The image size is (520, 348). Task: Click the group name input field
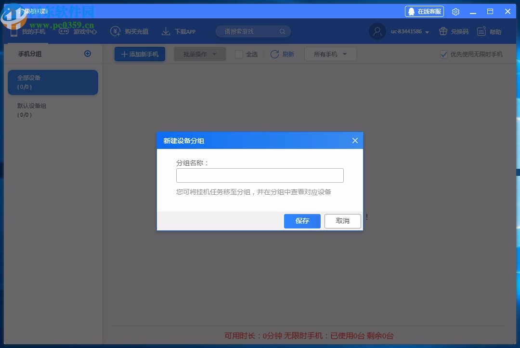[260, 175]
